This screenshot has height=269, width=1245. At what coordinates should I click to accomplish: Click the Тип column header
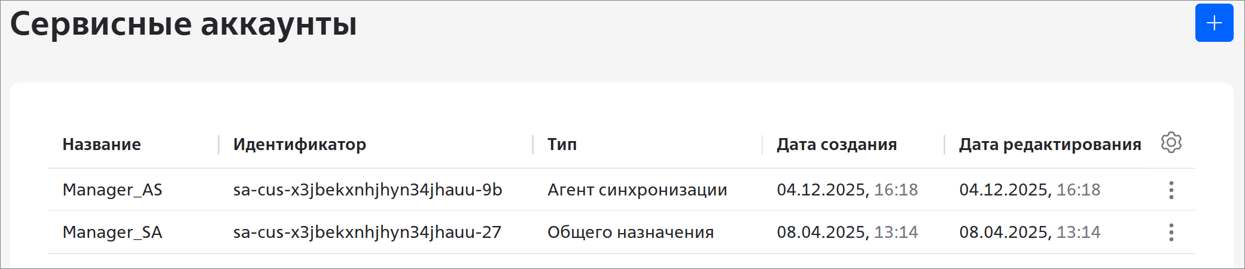pyautogui.click(x=562, y=145)
